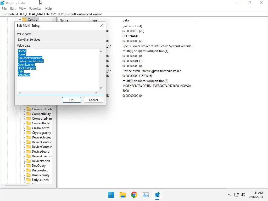The height and width of the screenshot is (201, 268).
Task: Click the ContentIndex folder icon
Action: [29, 123]
